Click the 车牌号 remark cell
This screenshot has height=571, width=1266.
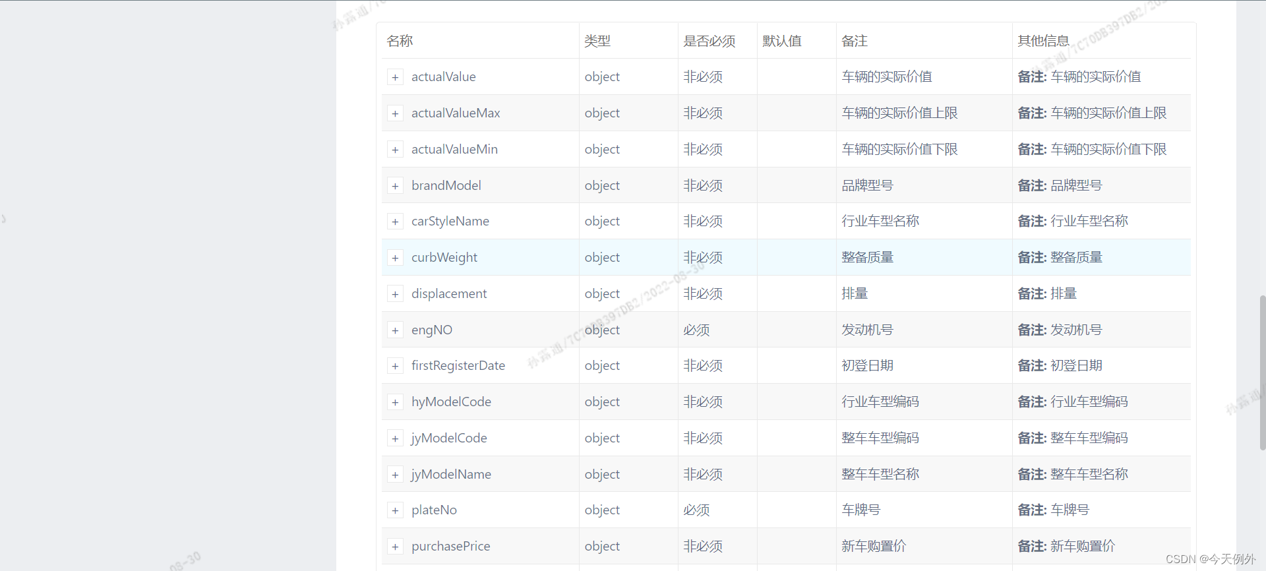click(860, 510)
